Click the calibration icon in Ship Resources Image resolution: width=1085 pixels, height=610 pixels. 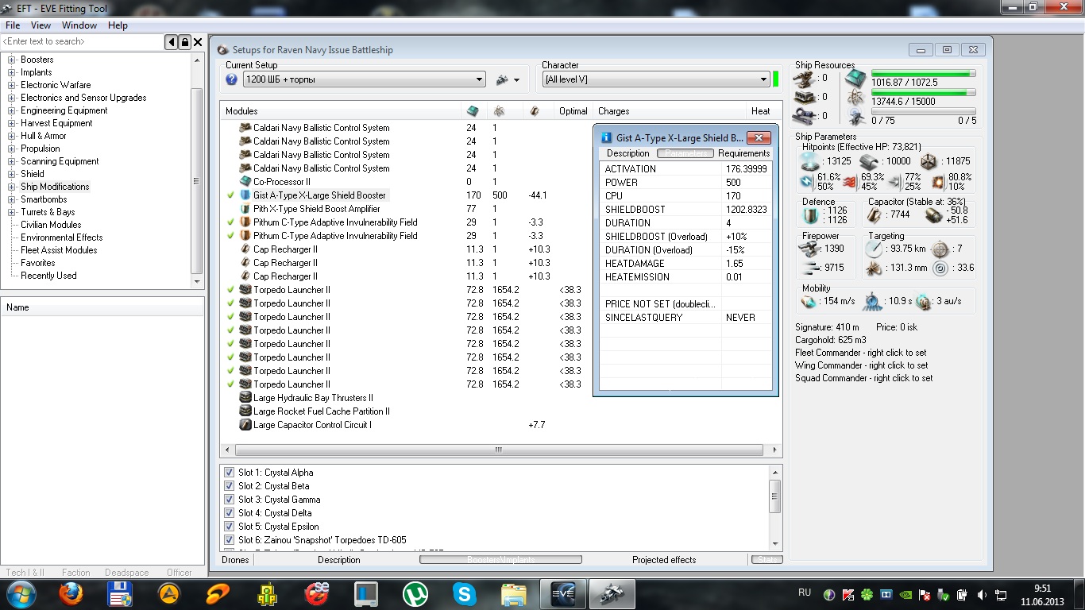(x=805, y=116)
